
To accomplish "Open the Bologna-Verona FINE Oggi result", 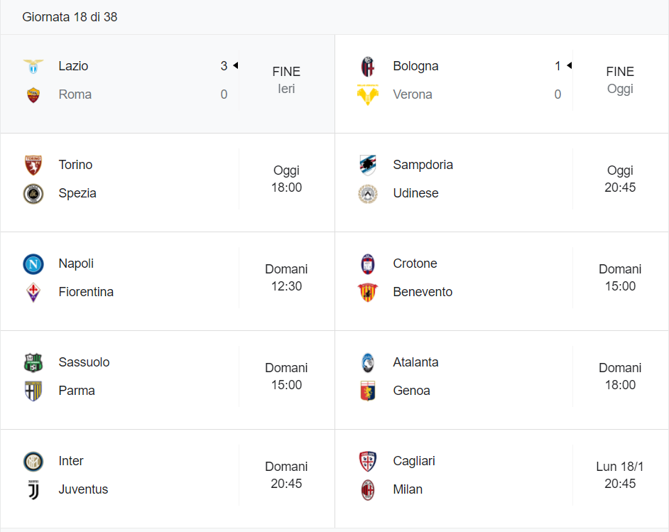I will 501,84.
